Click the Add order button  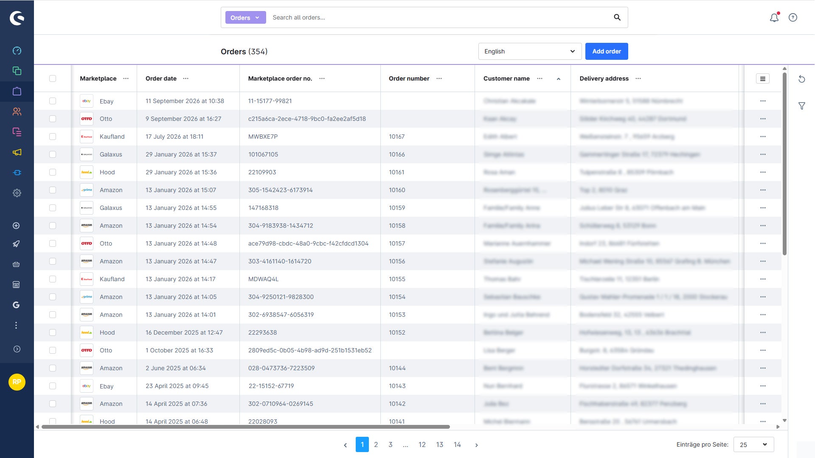click(x=607, y=51)
